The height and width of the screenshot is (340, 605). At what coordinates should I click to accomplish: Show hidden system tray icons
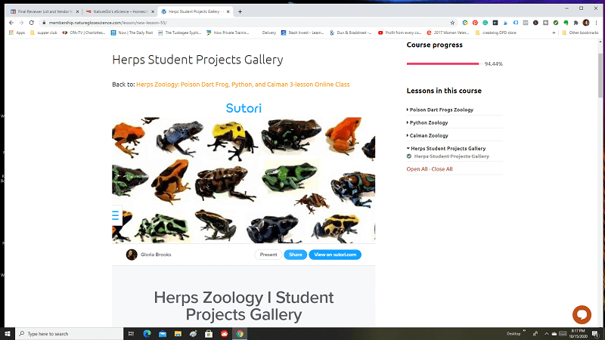pyautogui.click(x=546, y=334)
